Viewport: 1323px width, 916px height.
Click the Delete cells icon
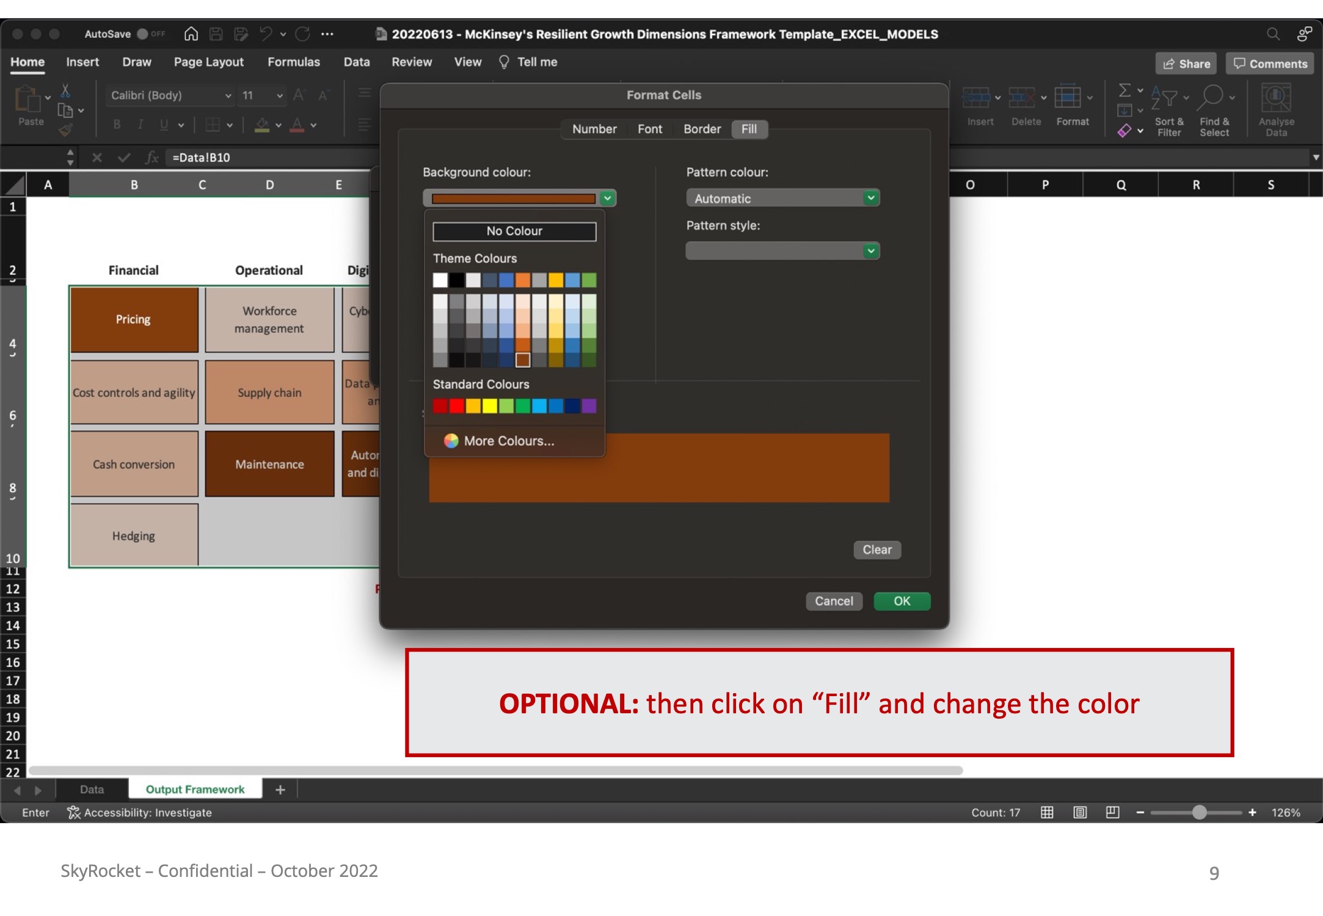tap(1022, 98)
